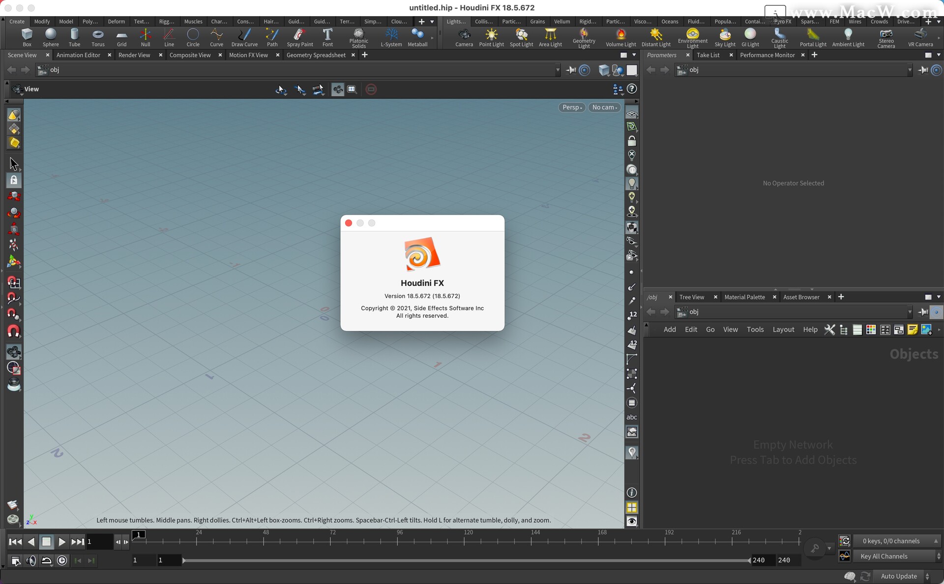The width and height of the screenshot is (944, 584).
Task: Create a Point Light
Action: pyautogui.click(x=491, y=37)
